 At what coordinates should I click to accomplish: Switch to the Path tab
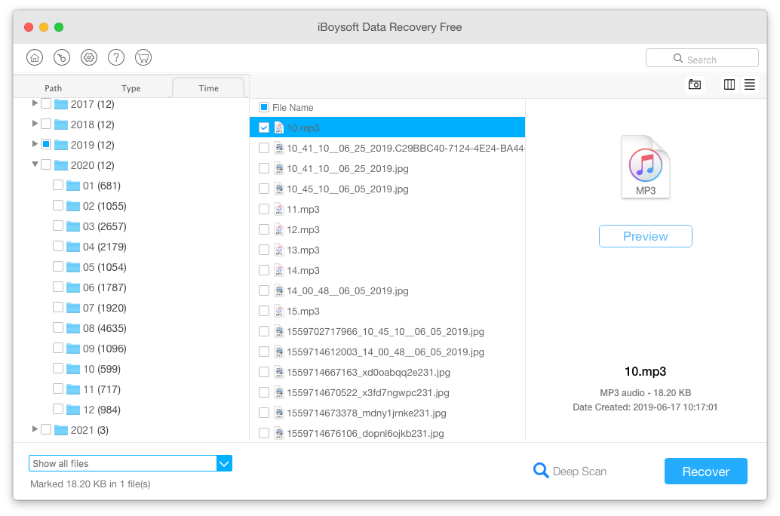tap(54, 88)
